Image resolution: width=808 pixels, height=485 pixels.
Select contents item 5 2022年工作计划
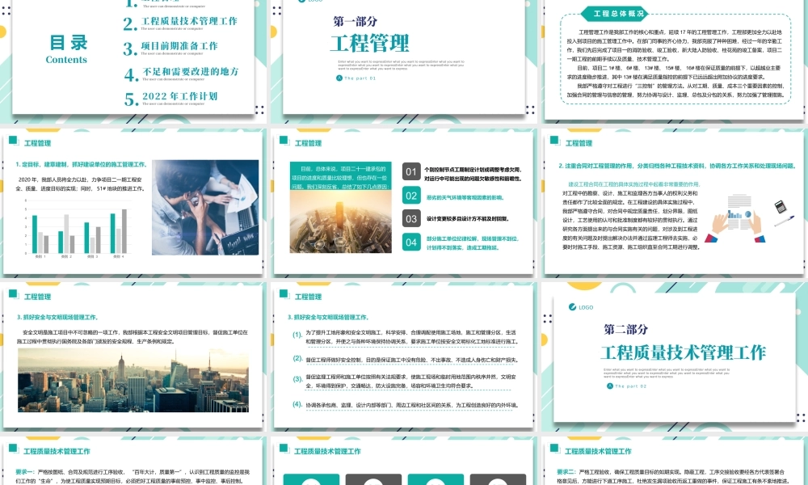pos(179,96)
